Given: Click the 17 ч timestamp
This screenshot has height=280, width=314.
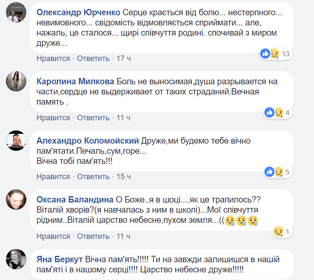Looking at the screenshot, I should pos(123,58).
